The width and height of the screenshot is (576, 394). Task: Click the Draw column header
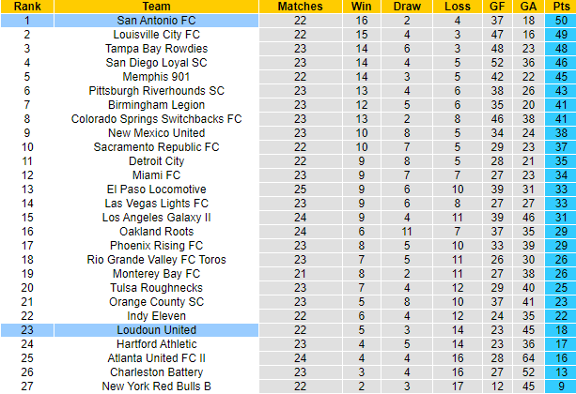coord(407,6)
